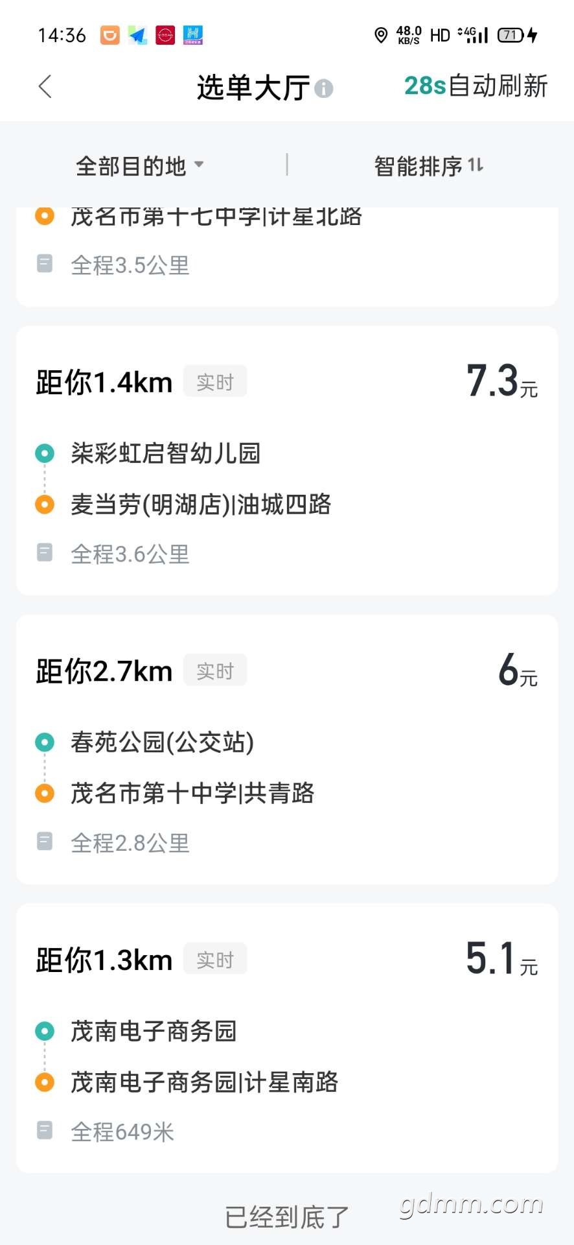Open the info icon beside 选单大厅
574x1245 pixels.
pyautogui.click(x=324, y=88)
